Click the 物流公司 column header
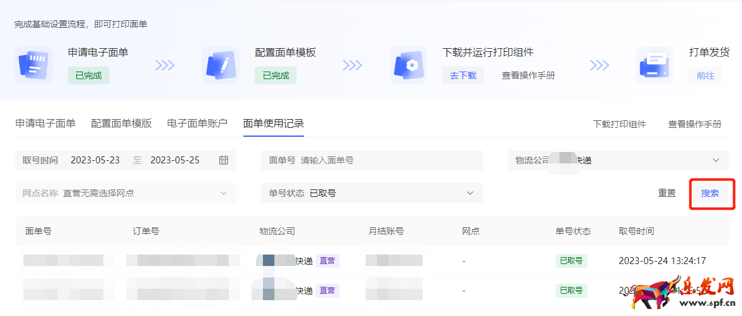The height and width of the screenshot is (316, 742). click(278, 232)
